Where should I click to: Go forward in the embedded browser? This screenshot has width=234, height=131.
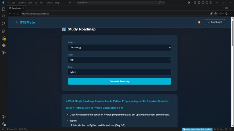coord(14,14)
